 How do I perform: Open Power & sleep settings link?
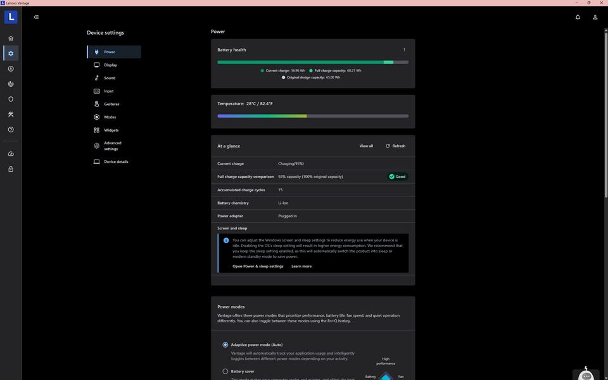click(258, 267)
